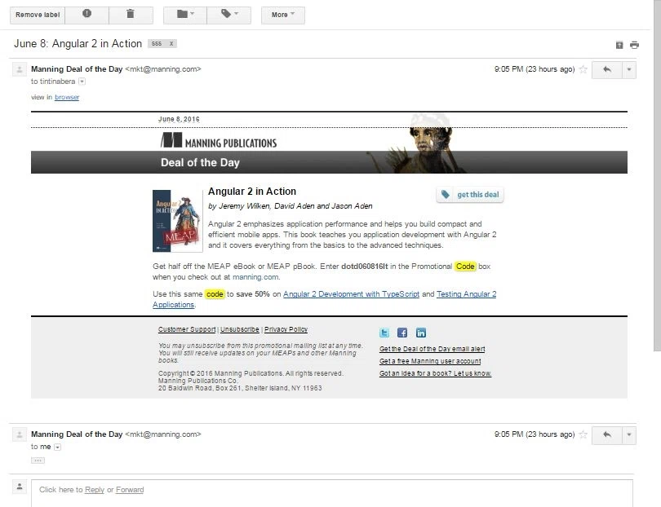
Task: Click sender avatar of first message
Action: click(20, 69)
